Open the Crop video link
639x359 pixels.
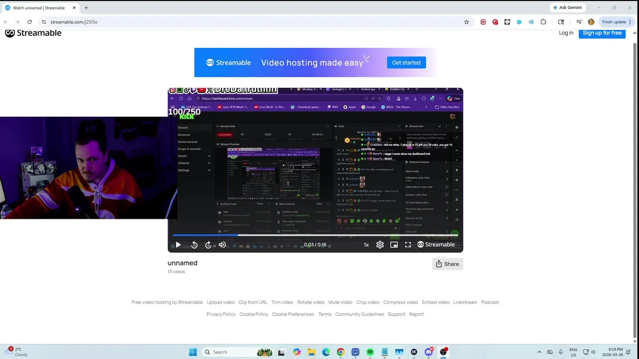click(368, 302)
